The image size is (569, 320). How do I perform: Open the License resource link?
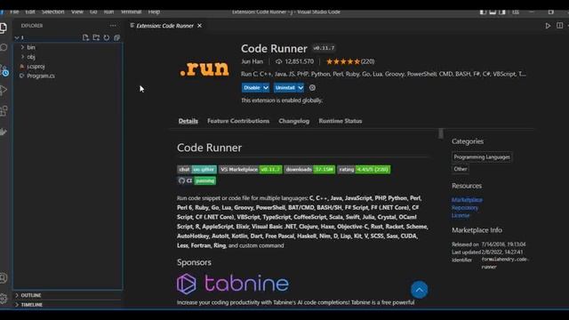click(x=461, y=215)
